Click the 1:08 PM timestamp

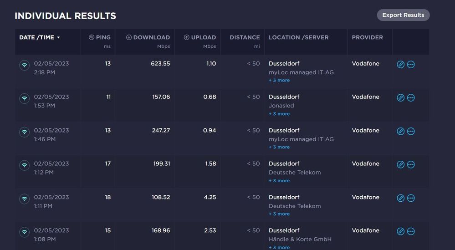(x=45, y=239)
